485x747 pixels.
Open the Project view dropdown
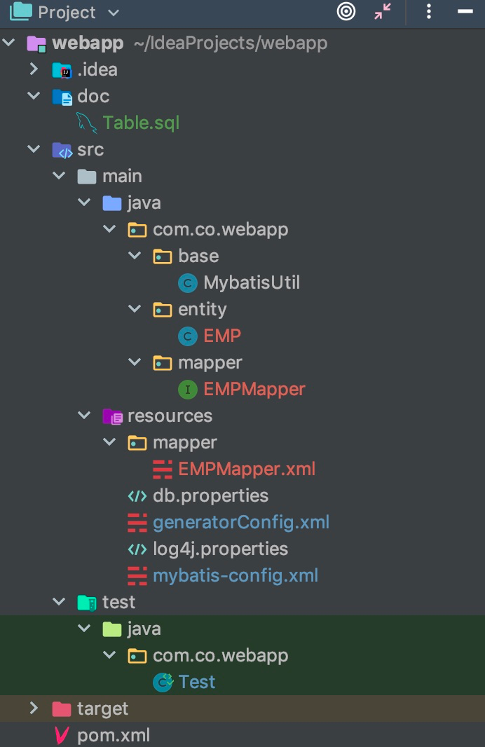point(114,13)
